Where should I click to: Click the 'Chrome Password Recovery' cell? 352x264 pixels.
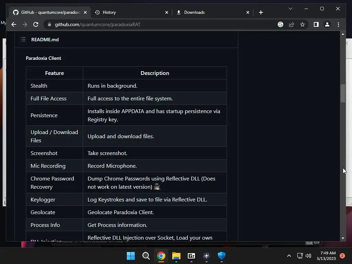point(54,183)
